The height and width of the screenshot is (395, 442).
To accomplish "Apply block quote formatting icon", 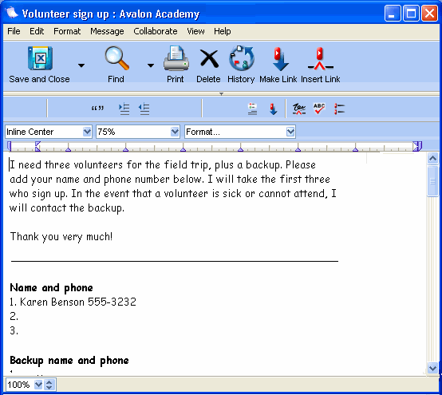I will pos(97,109).
